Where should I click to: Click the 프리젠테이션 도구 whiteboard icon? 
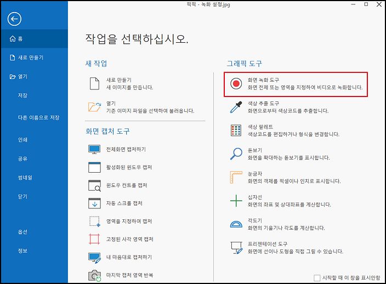tap(236, 248)
